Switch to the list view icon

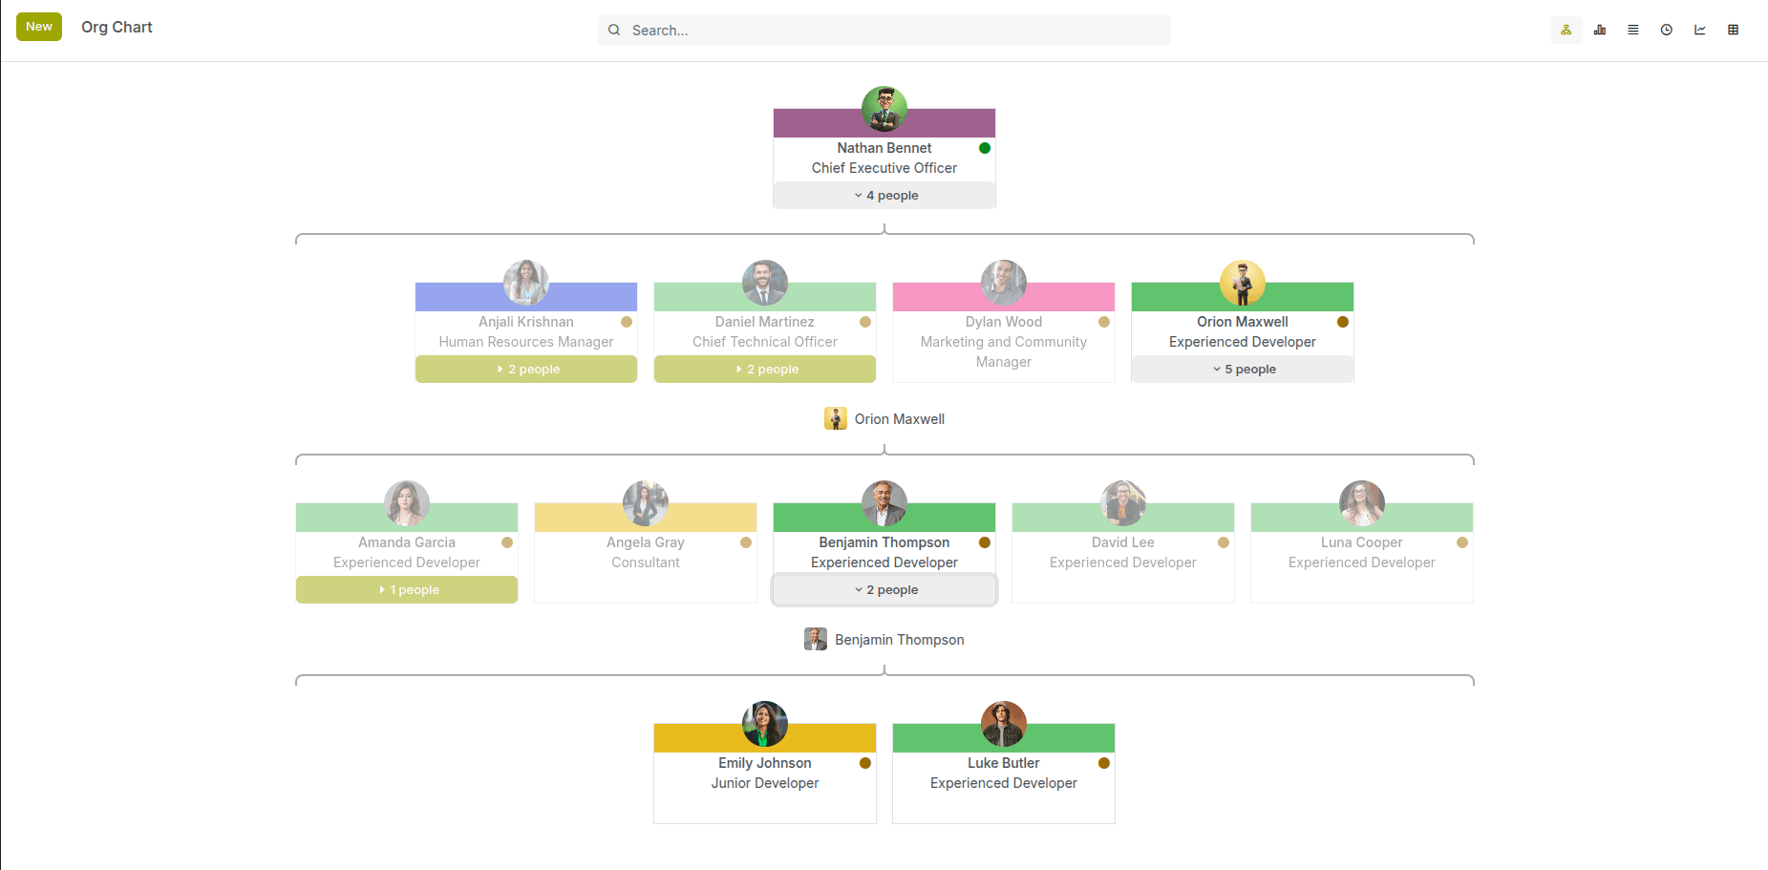click(1632, 30)
